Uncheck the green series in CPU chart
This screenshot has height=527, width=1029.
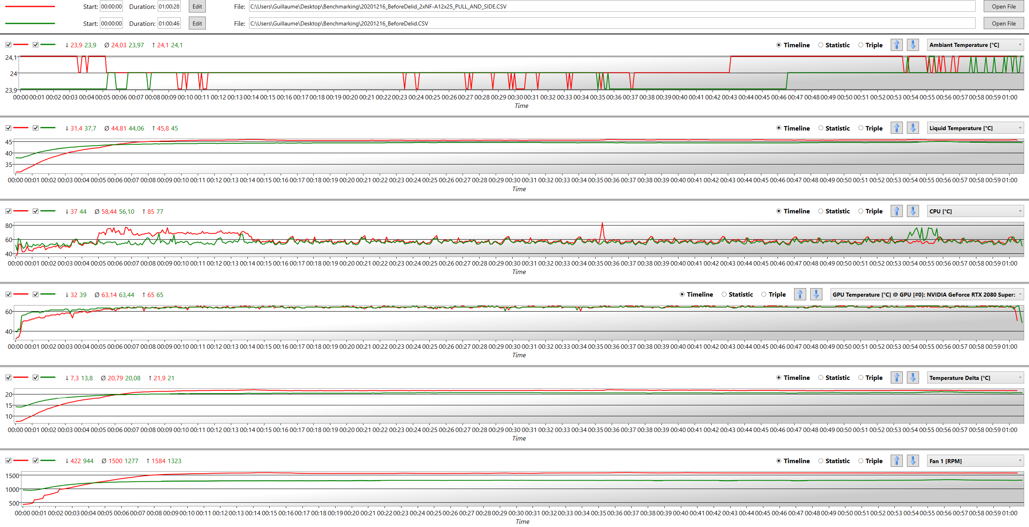point(36,211)
